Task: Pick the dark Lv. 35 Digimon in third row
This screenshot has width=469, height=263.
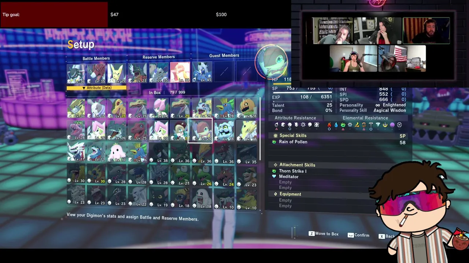Action: (x=247, y=154)
